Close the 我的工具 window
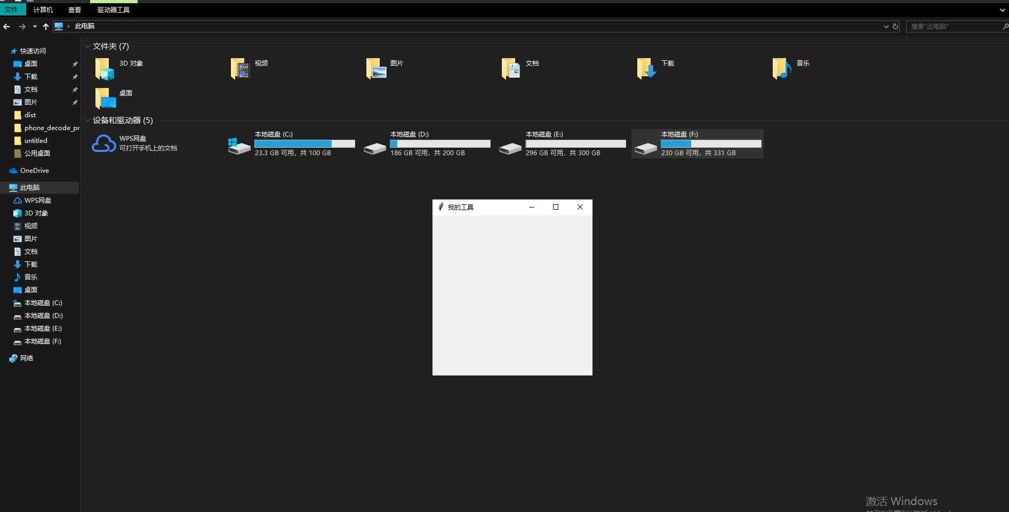Screen dimensions: 1009x512 pyautogui.click(x=580, y=207)
